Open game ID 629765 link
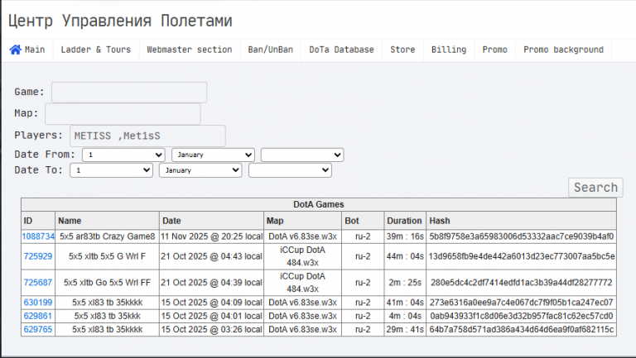Screen dimensions: 636x358 pos(38,330)
